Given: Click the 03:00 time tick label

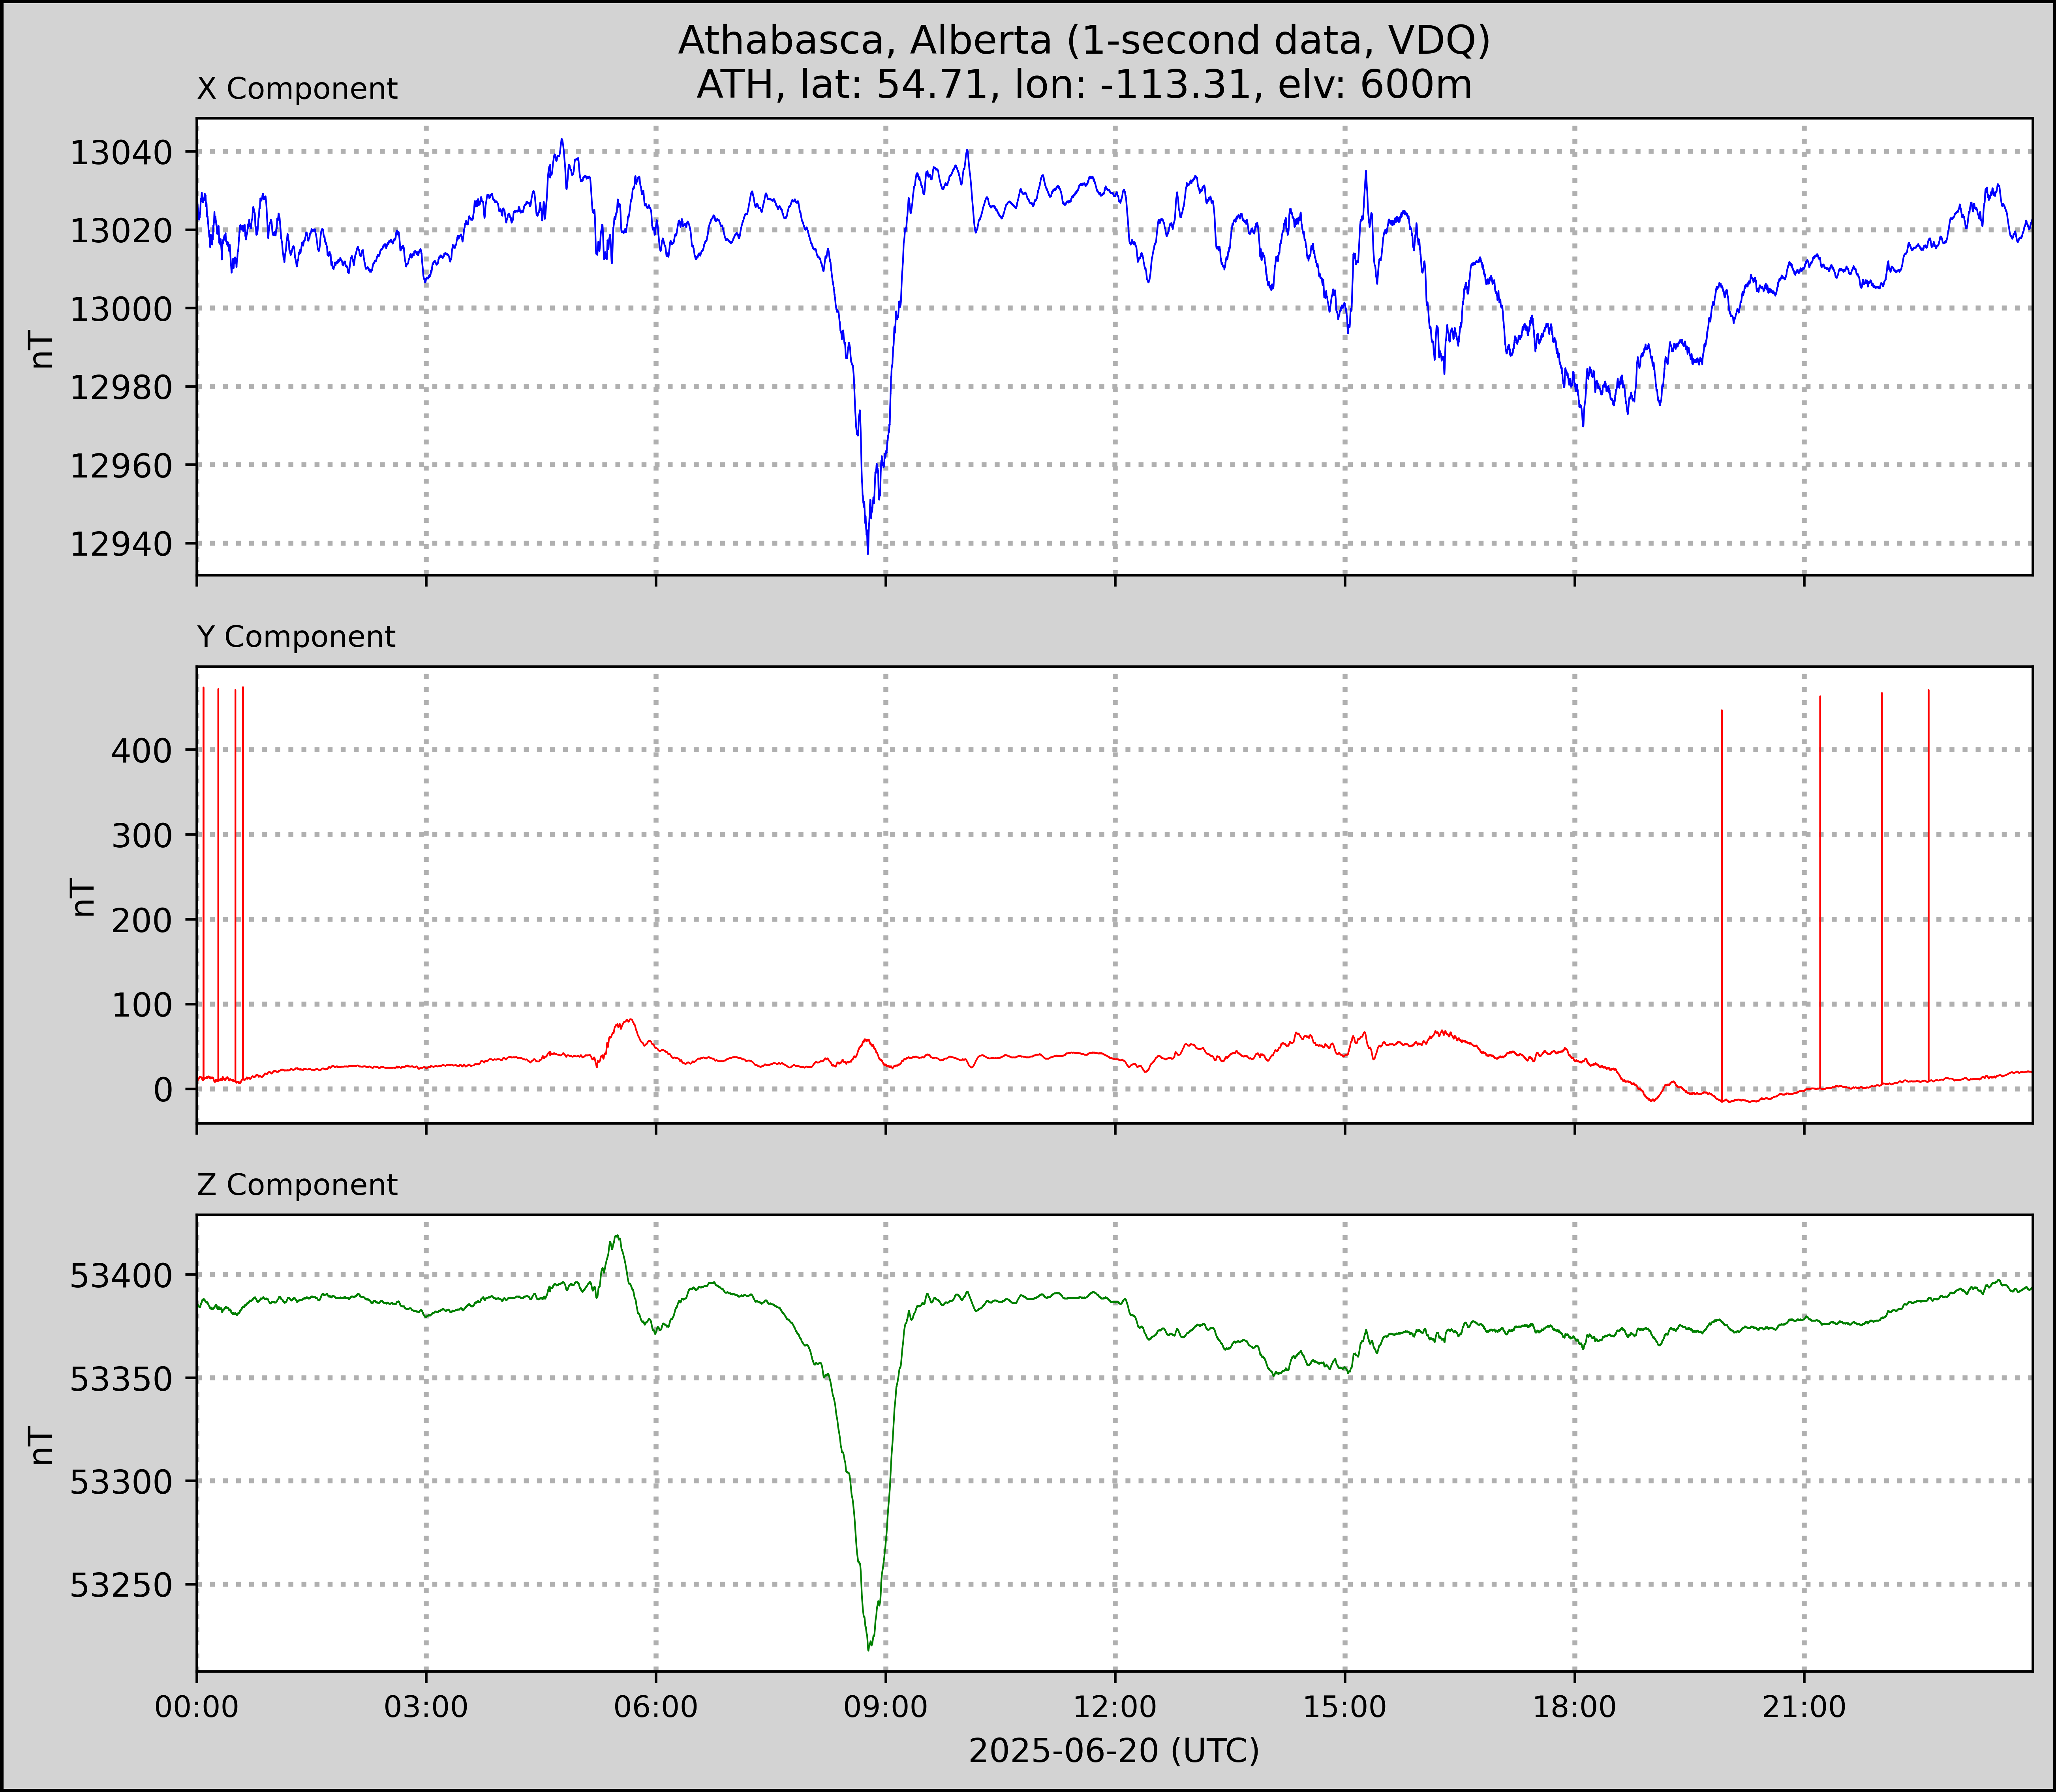Looking at the screenshot, I should (426, 1707).
